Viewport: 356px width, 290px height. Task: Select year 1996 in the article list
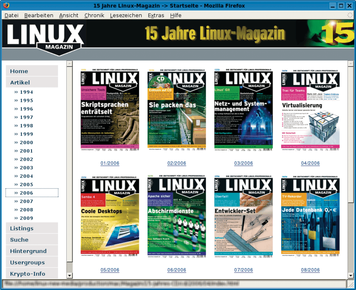(x=24, y=109)
